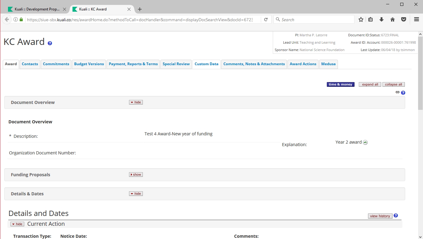Viewport: 423px width, 239px height.
Task: Go to the browser home page icon
Action: (393, 19)
